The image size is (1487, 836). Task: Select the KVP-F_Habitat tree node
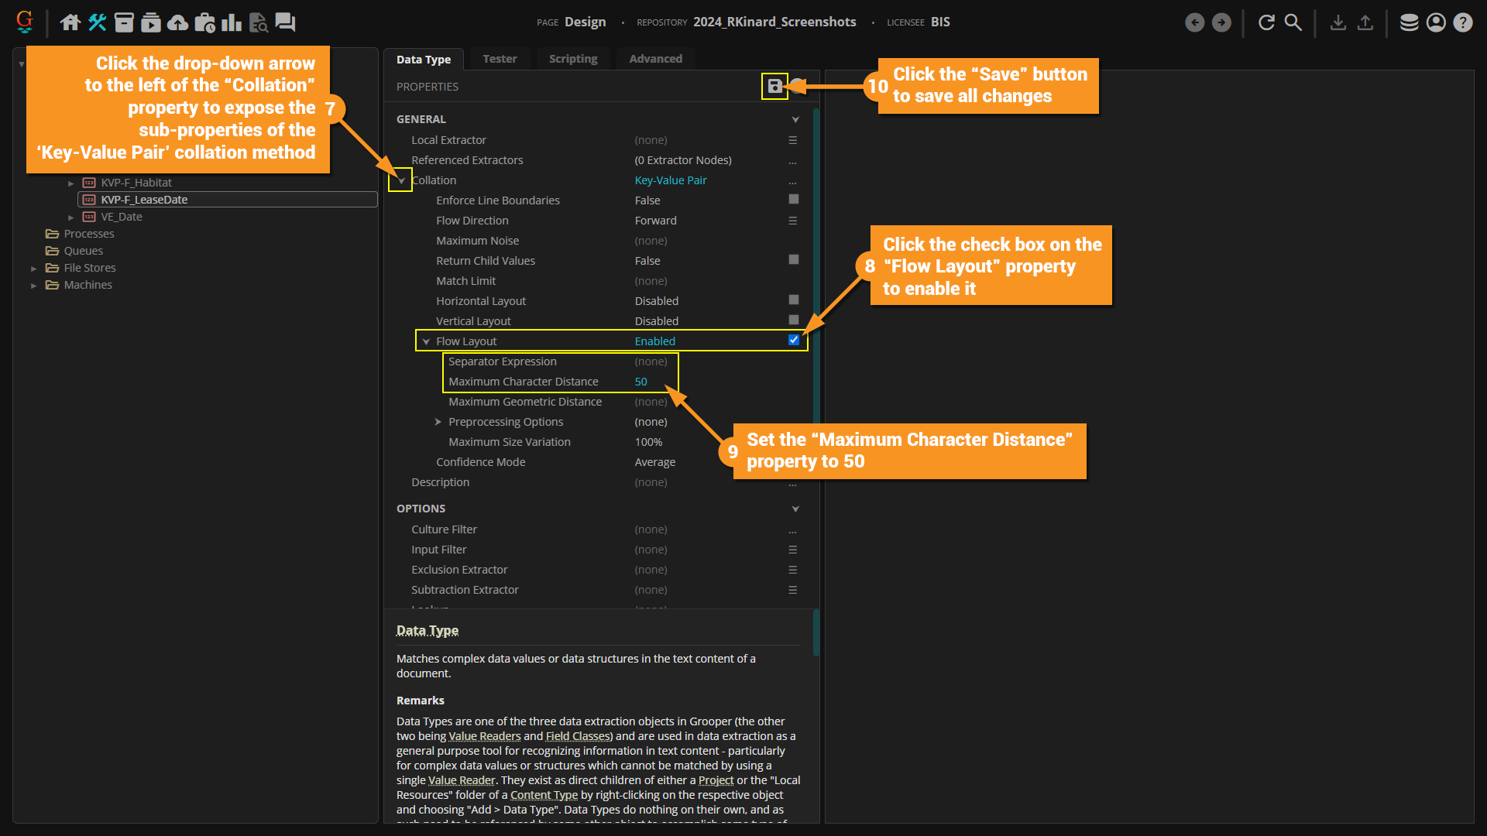[136, 183]
